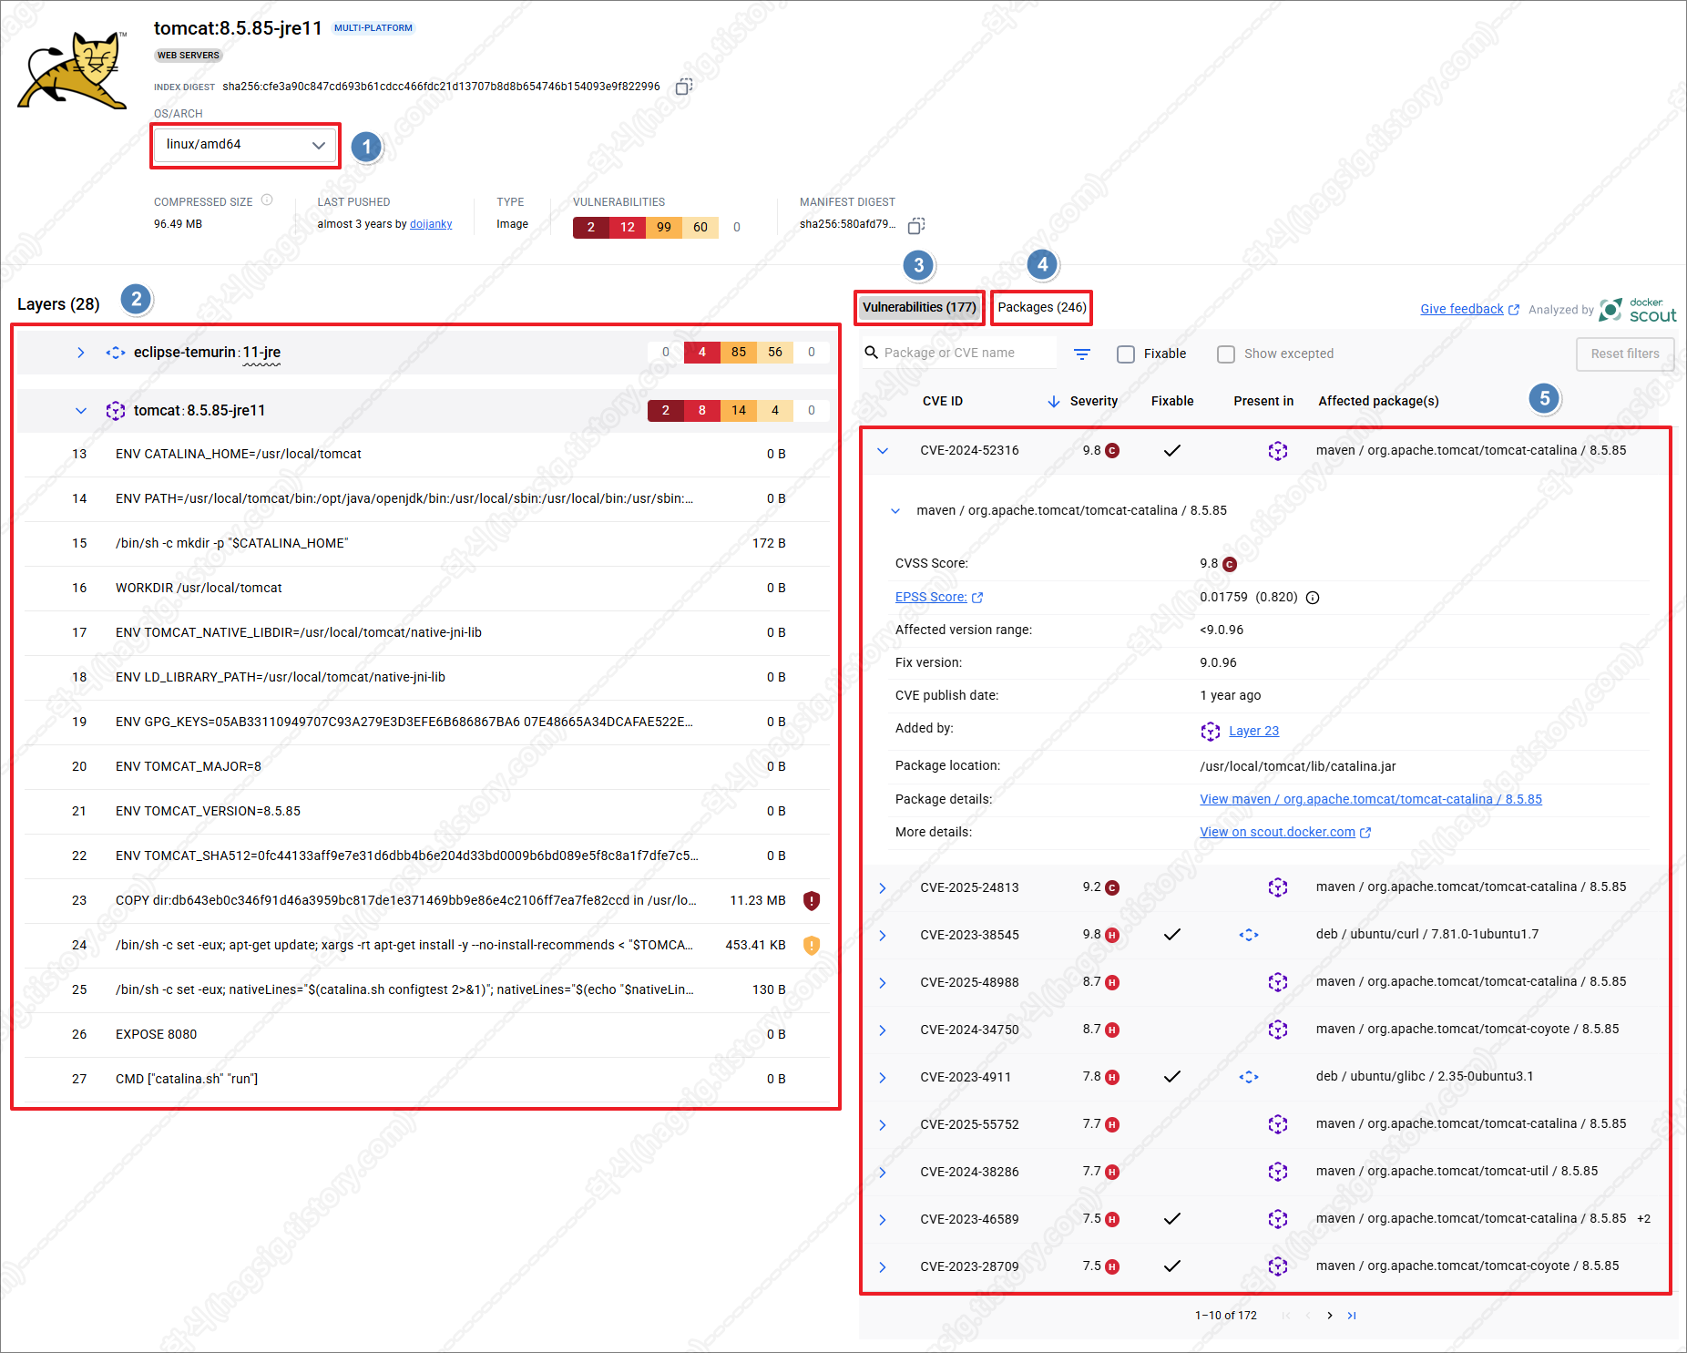Image resolution: width=1687 pixels, height=1353 pixels.
Task: Copy the index digest sha256 value
Action: [684, 87]
